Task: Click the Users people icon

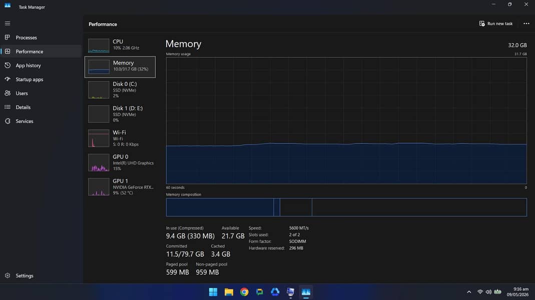Action: [8, 93]
